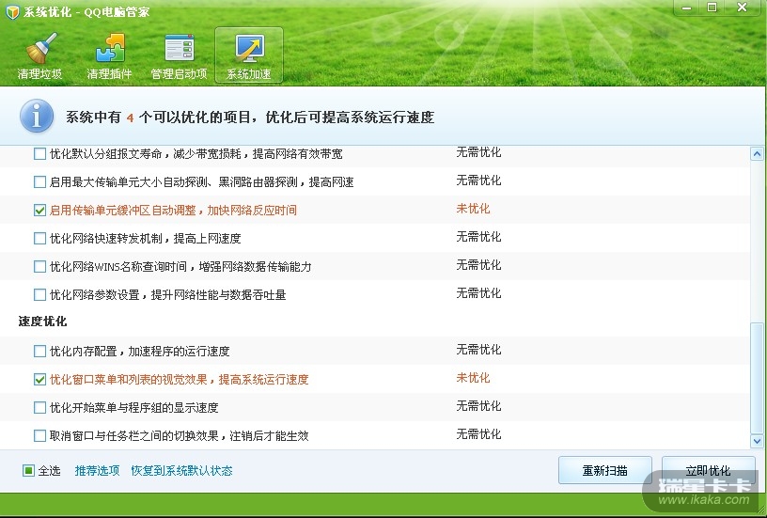Image resolution: width=767 pixels, height=518 pixels.
Task: Click the 优化网络参数设置 row text
Action: tap(167, 295)
